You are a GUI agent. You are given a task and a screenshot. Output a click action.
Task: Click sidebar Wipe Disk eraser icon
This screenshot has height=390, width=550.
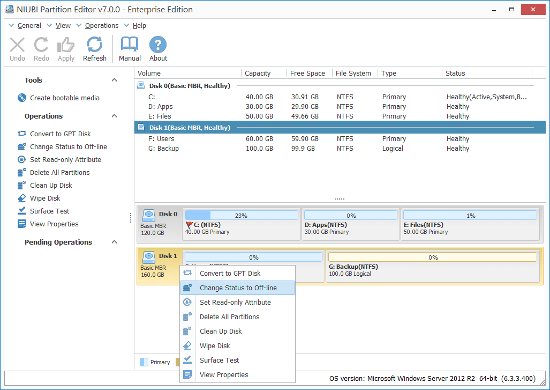(x=22, y=198)
